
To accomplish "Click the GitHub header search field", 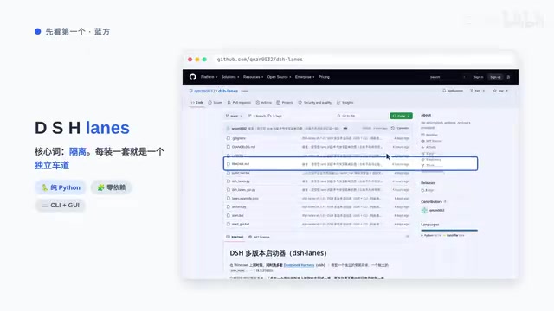I will [447, 77].
